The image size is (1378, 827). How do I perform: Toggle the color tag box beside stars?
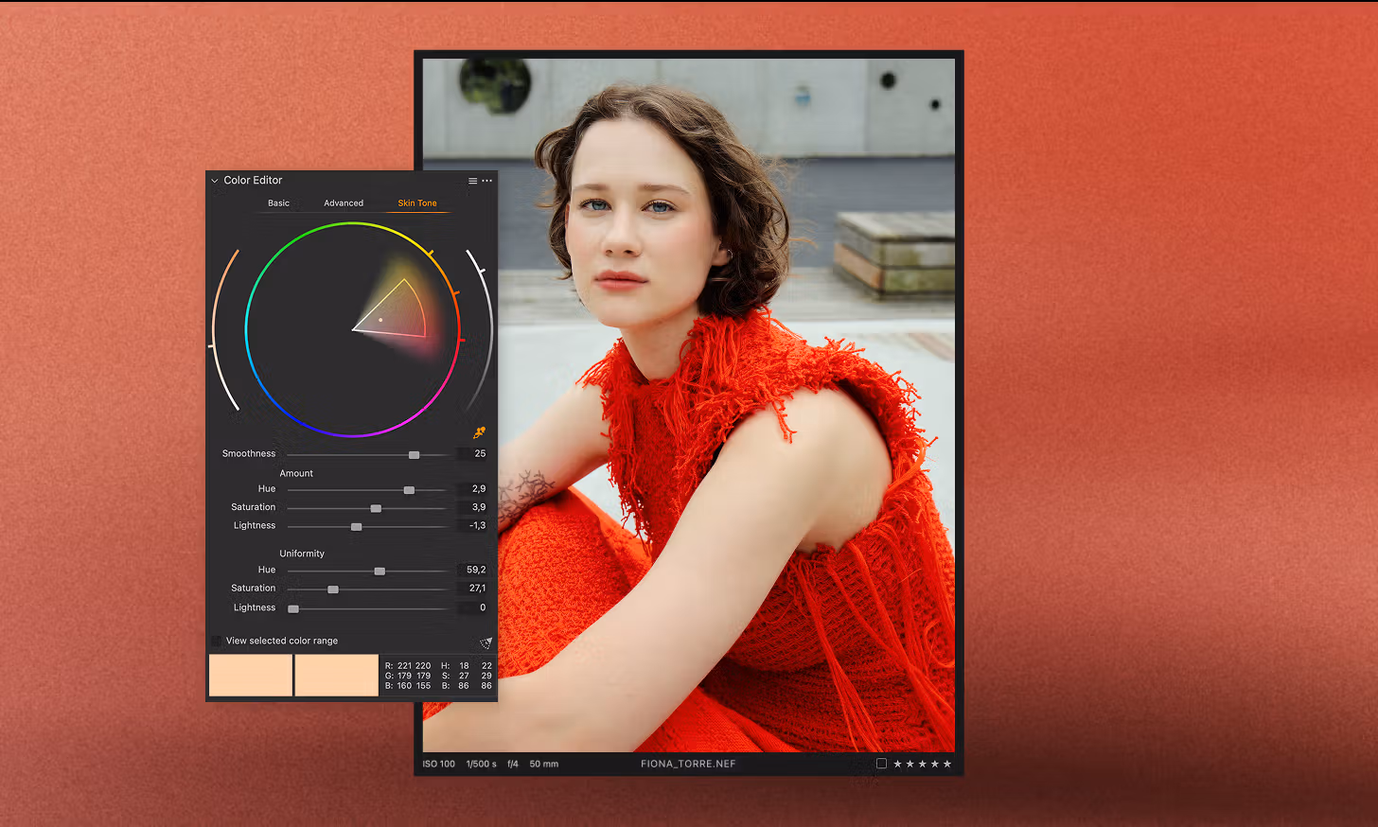[x=881, y=764]
